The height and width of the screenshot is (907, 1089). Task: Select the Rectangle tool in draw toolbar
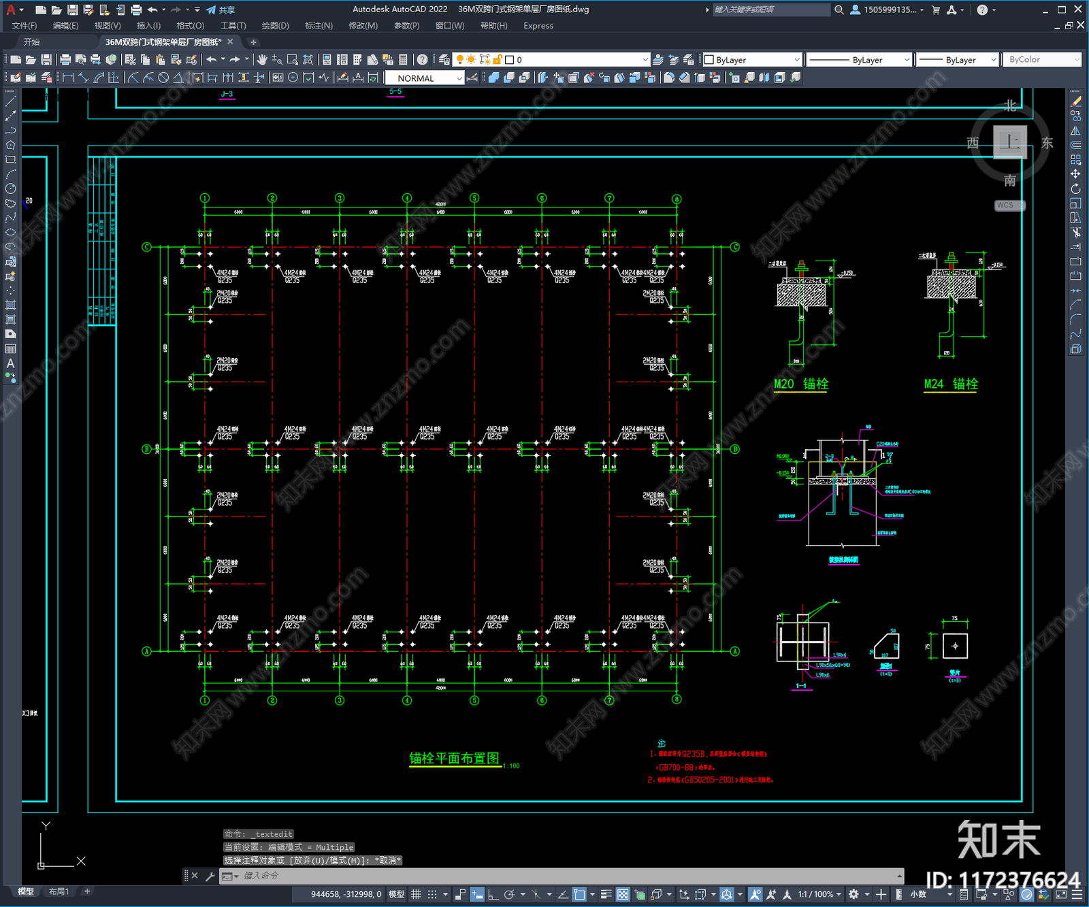tap(10, 160)
